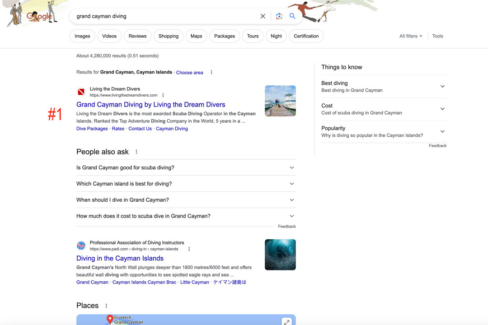Switch to the Maps filter tab
488x325 pixels.
click(x=197, y=36)
